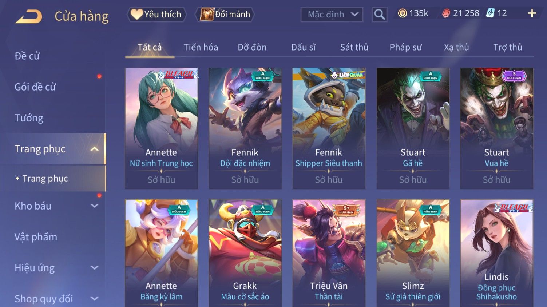Open Gói đề cử in sidebar
The image size is (547, 307).
(x=35, y=87)
